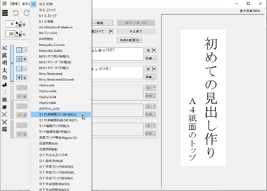Toggle vertical ↓ direction in 見出し作り row
The image size is (267, 191).
click(x=19, y=50)
